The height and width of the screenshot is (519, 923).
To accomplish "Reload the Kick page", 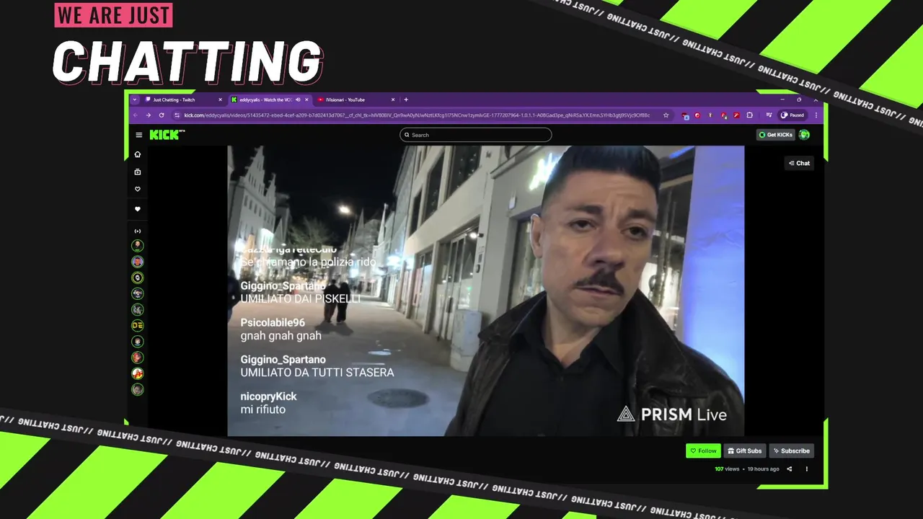I will pyautogui.click(x=162, y=115).
